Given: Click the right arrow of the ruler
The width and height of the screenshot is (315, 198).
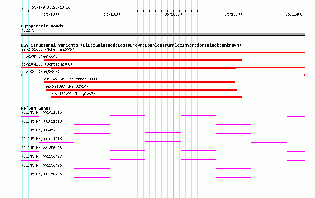Looking at the screenshot, I should (x=304, y=11).
